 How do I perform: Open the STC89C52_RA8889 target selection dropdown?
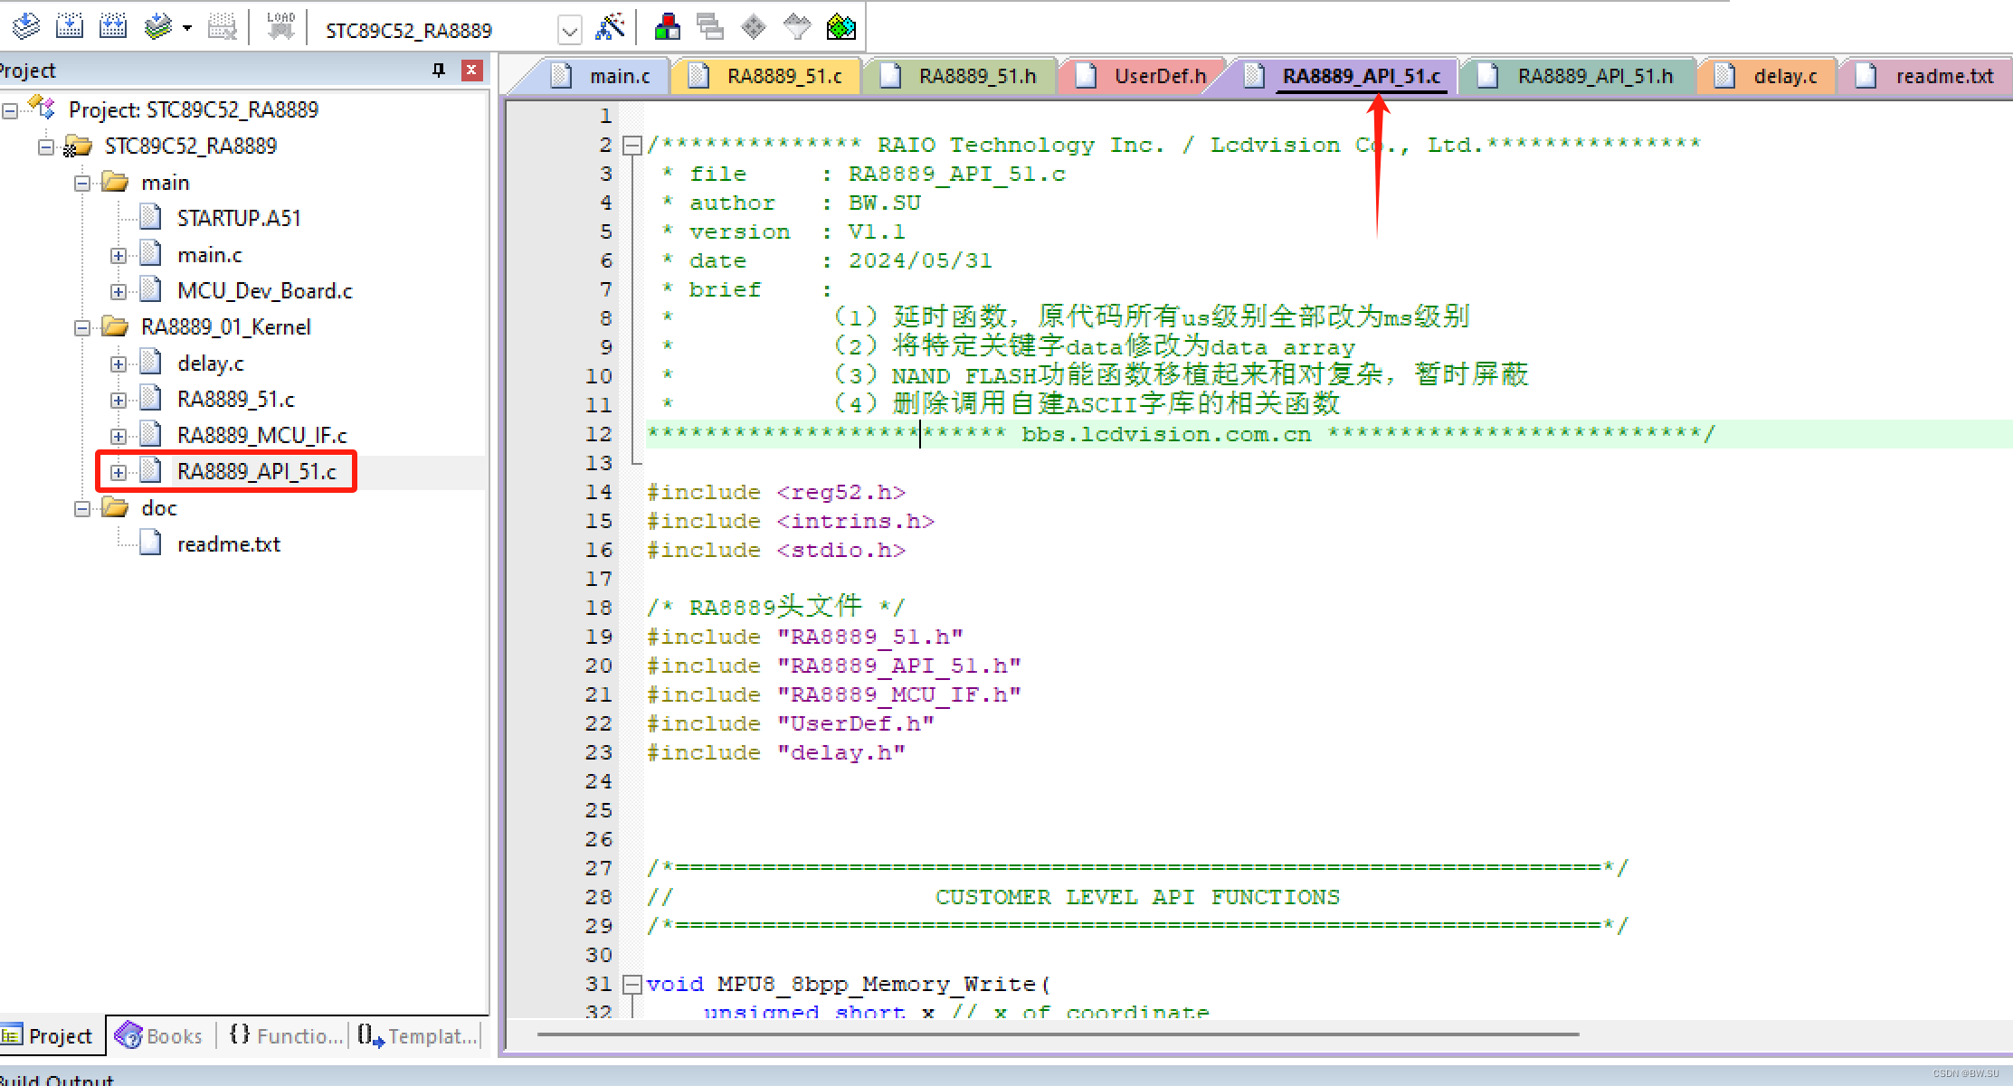pos(569,31)
